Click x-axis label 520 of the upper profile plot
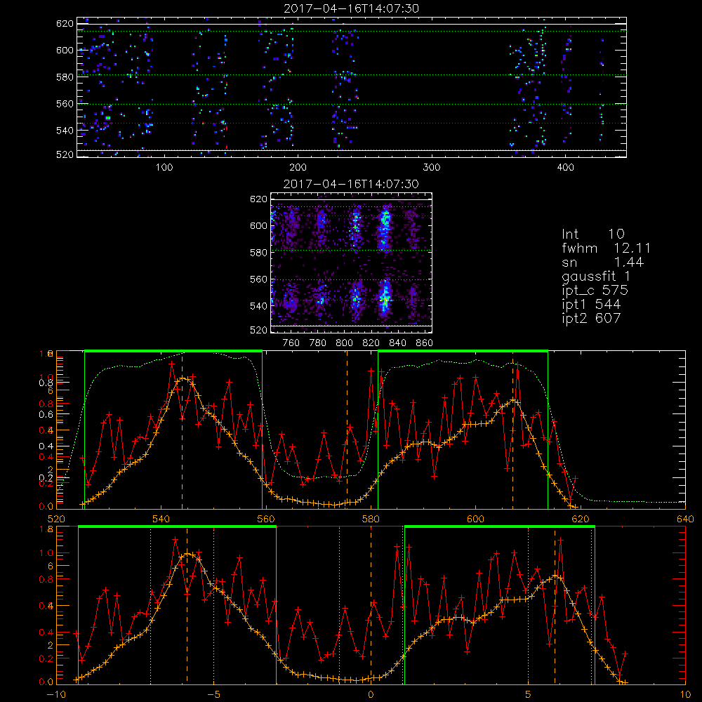The height and width of the screenshot is (702, 702). (x=56, y=519)
